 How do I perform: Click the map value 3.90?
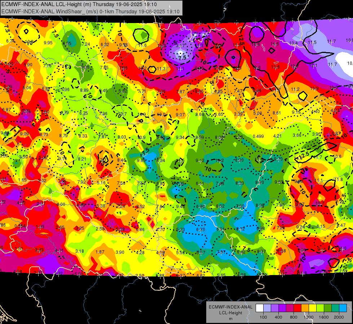(120, 252)
